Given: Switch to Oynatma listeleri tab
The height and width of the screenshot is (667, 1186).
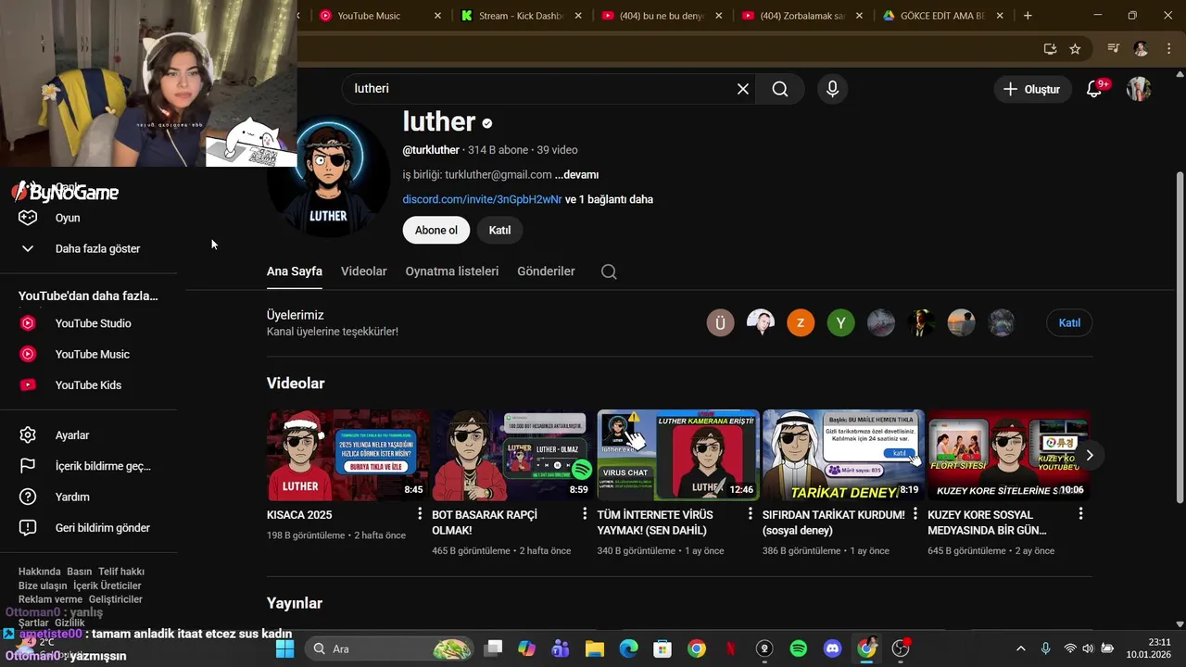Looking at the screenshot, I should tap(452, 271).
